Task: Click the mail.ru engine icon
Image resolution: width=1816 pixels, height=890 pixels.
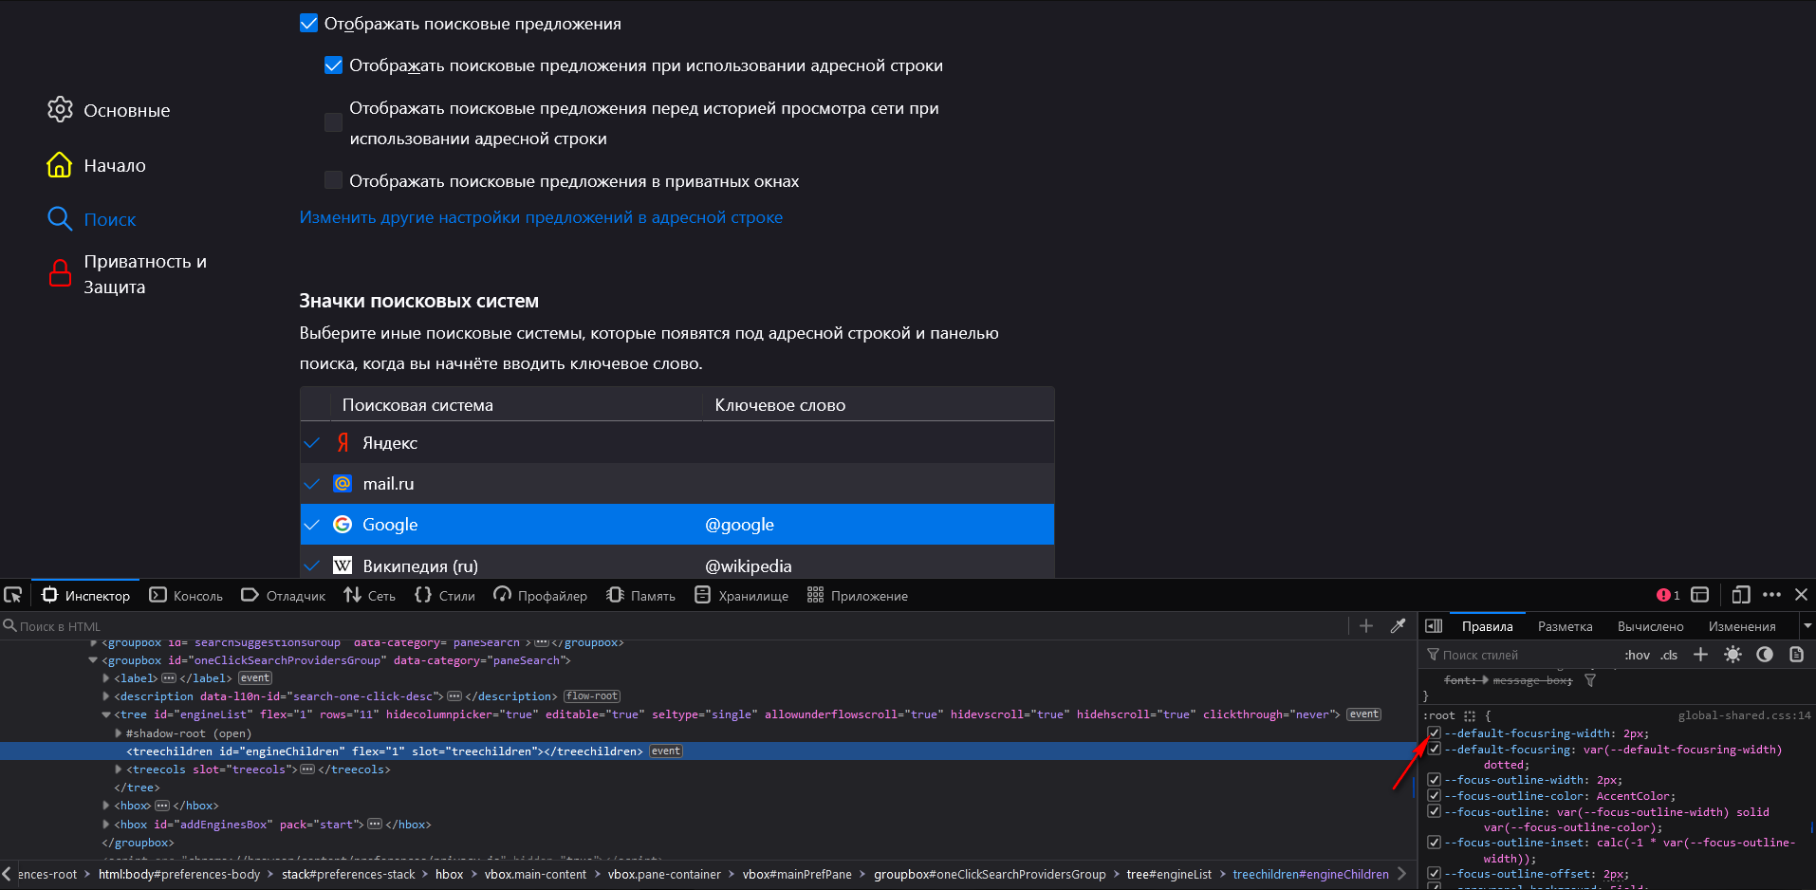Action: click(343, 483)
